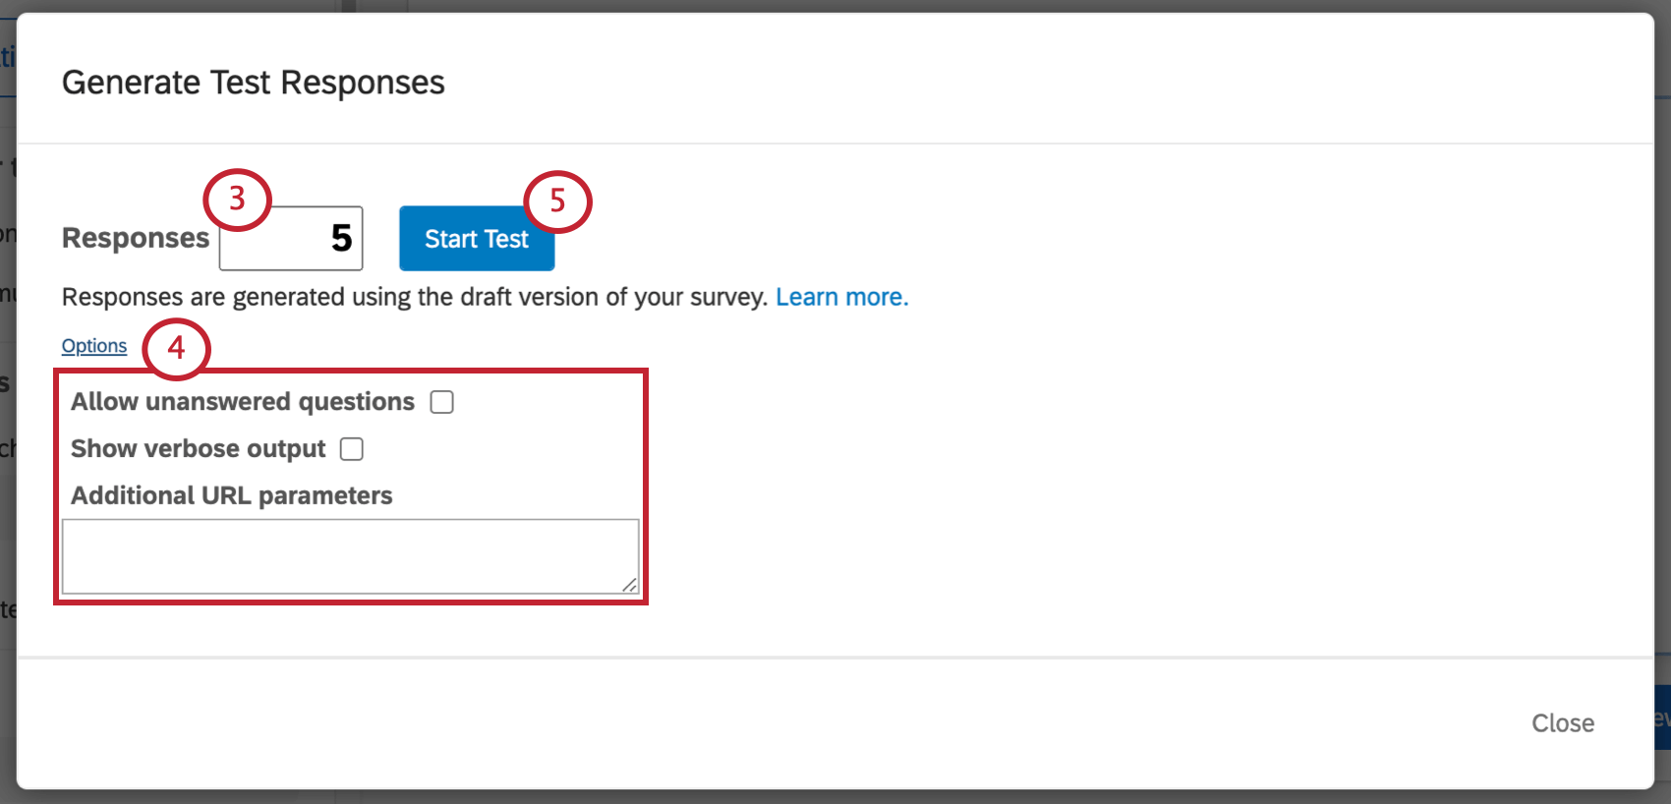Click the Allow unanswered questions label
Screen dimensions: 1671x804
243,402
